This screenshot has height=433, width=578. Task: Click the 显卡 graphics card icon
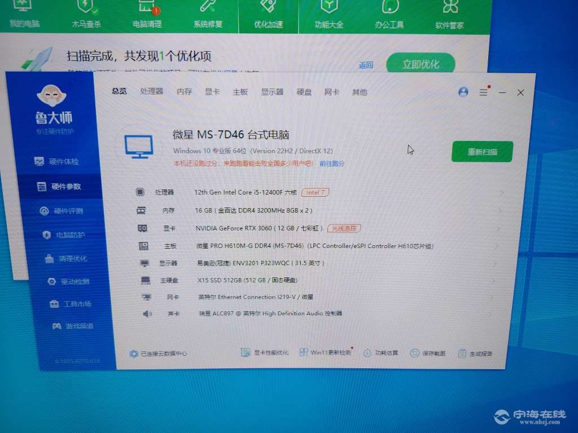click(142, 228)
